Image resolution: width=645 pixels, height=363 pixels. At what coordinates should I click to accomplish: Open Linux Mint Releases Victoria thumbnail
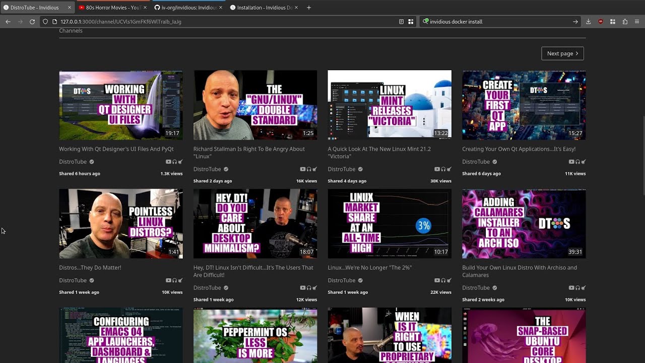(390, 105)
